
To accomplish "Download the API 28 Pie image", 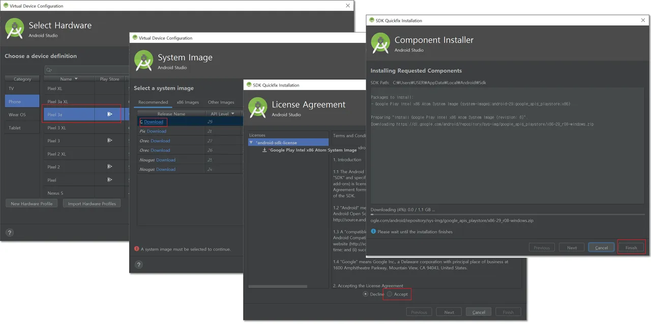I will tap(157, 131).
